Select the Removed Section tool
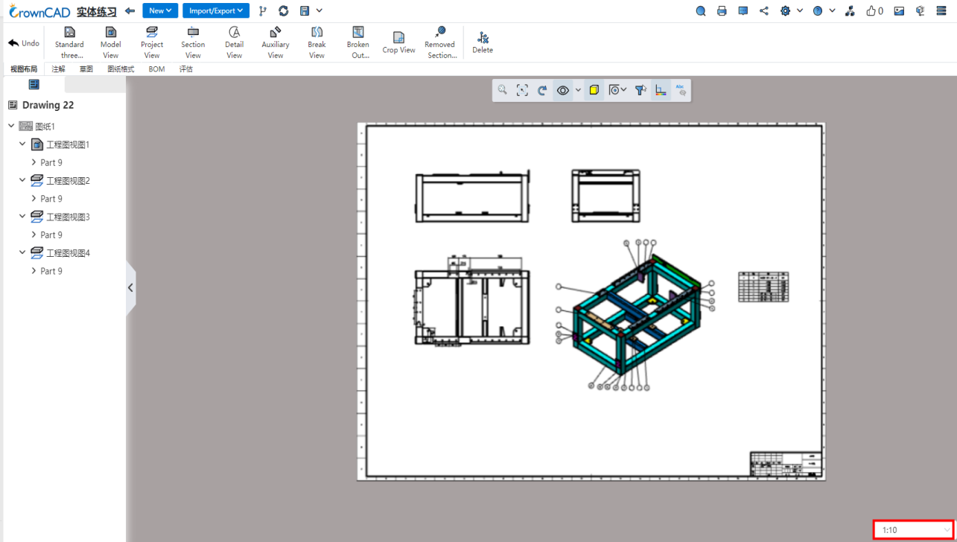 coord(440,43)
